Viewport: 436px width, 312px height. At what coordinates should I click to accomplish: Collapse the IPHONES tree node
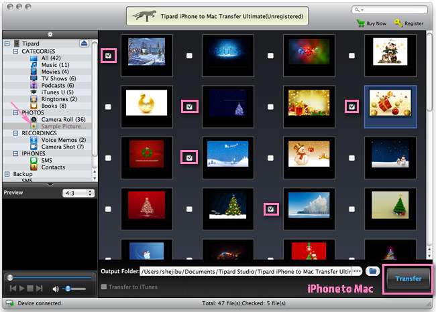(x=16, y=153)
